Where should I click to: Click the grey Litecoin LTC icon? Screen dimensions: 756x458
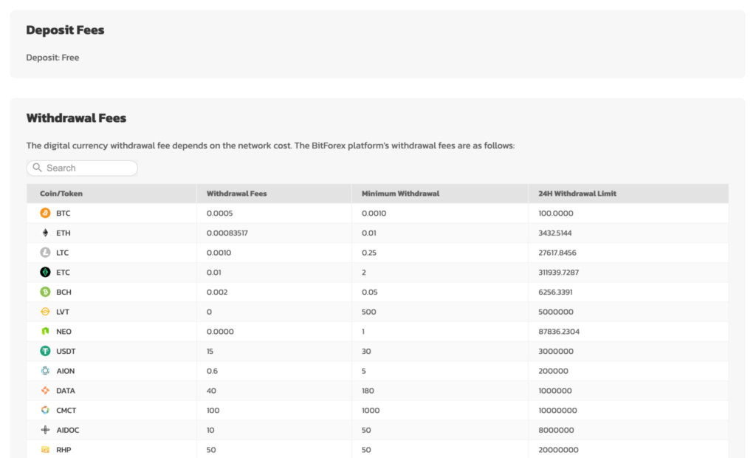[45, 253]
